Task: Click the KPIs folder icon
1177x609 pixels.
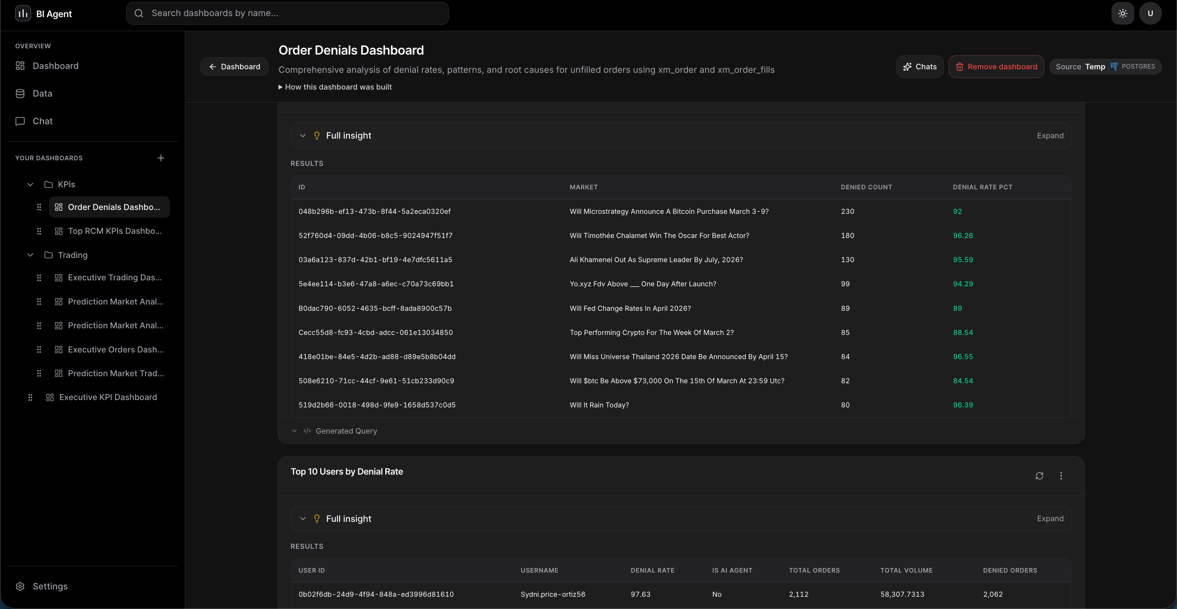Action: click(x=48, y=184)
